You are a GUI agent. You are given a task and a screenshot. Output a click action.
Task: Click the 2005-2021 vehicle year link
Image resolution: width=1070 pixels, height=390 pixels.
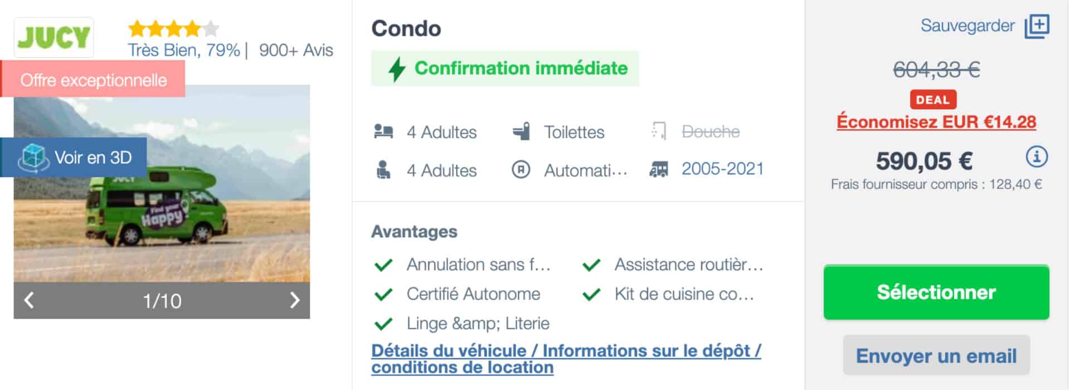[722, 169]
